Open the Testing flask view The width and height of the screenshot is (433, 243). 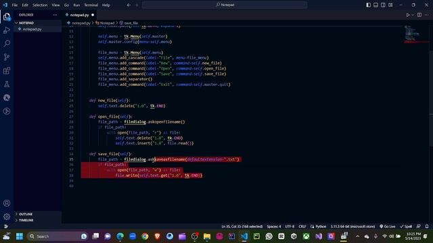click(7, 84)
